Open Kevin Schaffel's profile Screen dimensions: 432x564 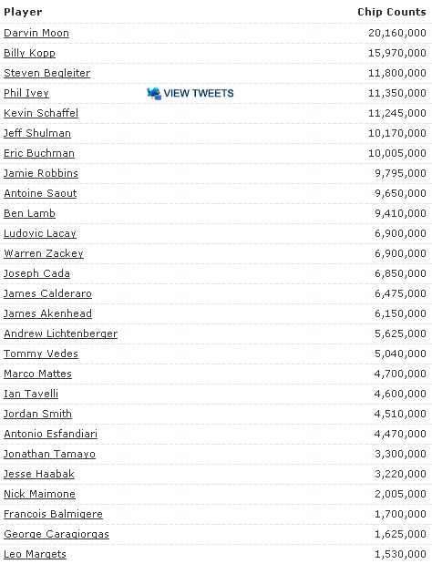(x=41, y=113)
